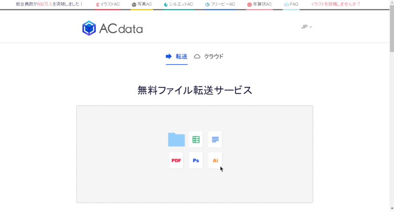Click the Photoshop Ps file icon
Image resolution: width=394 pixels, height=211 pixels.
[196, 160]
